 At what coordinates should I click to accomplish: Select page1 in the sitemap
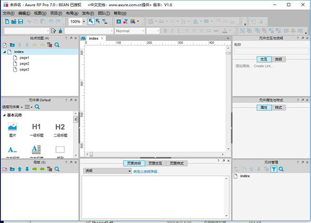point(24,58)
